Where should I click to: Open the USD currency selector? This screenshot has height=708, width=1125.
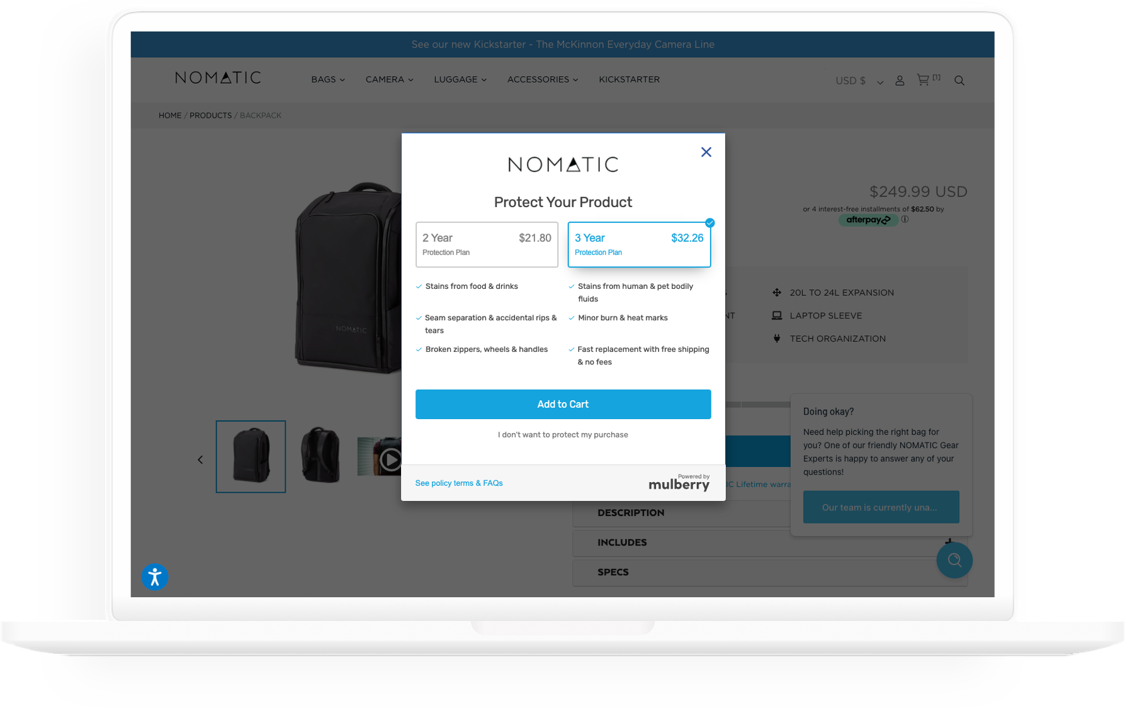tap(859, 81)
